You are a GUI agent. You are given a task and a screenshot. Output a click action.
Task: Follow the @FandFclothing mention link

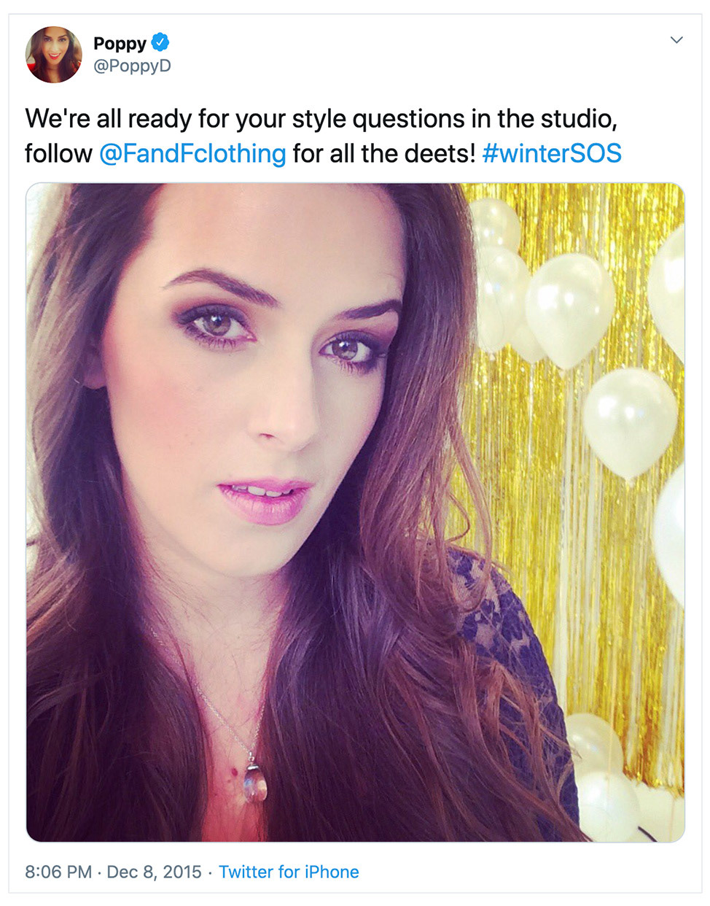point(192,154)
